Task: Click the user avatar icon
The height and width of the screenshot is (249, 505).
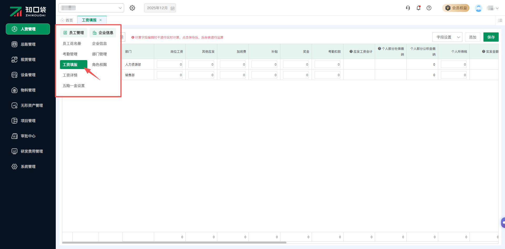Action: click(x=478, y=8)
